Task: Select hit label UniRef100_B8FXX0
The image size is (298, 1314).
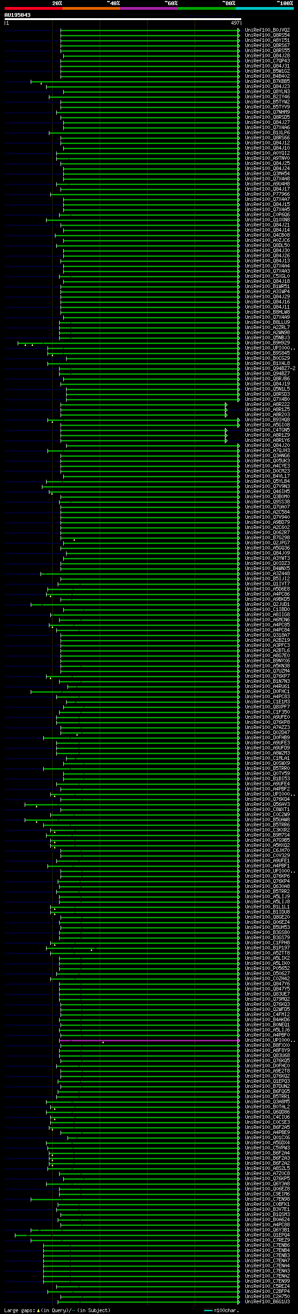Action: click(x=267, y=1045)
